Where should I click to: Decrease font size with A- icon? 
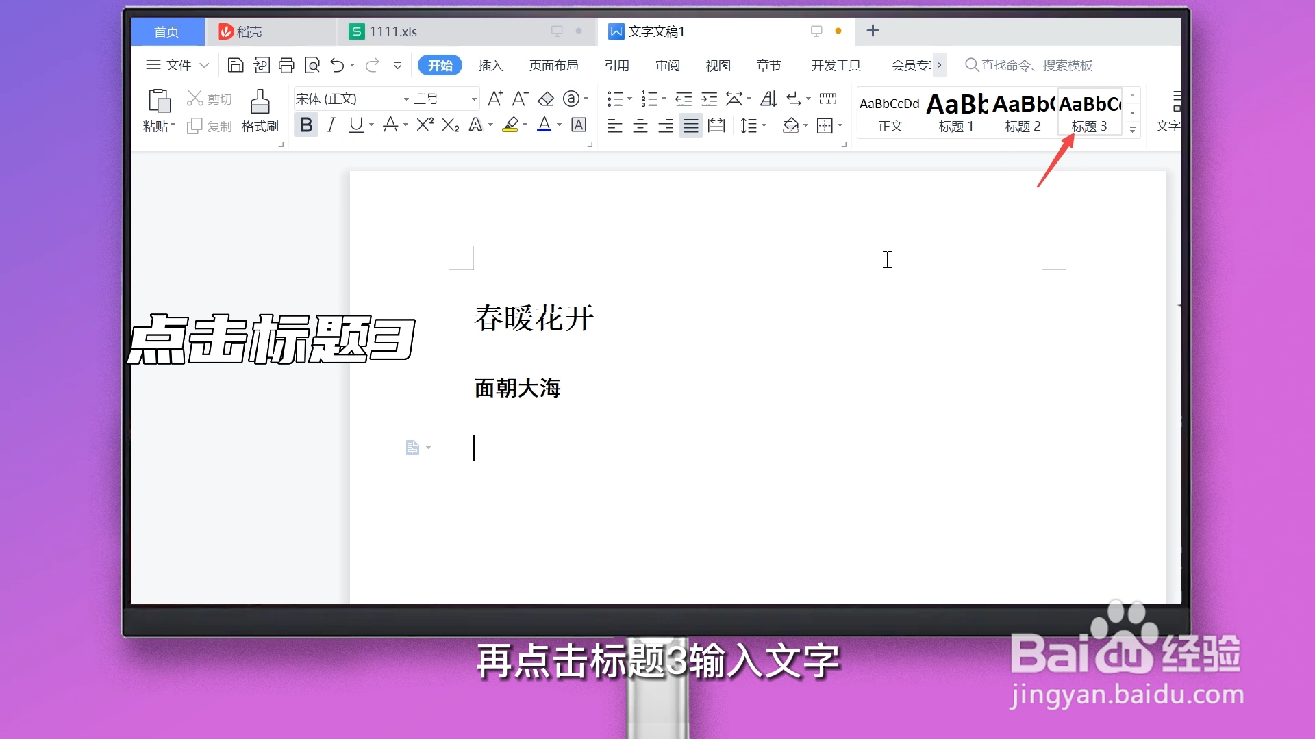pyautogui.click(x=521, y=99)
